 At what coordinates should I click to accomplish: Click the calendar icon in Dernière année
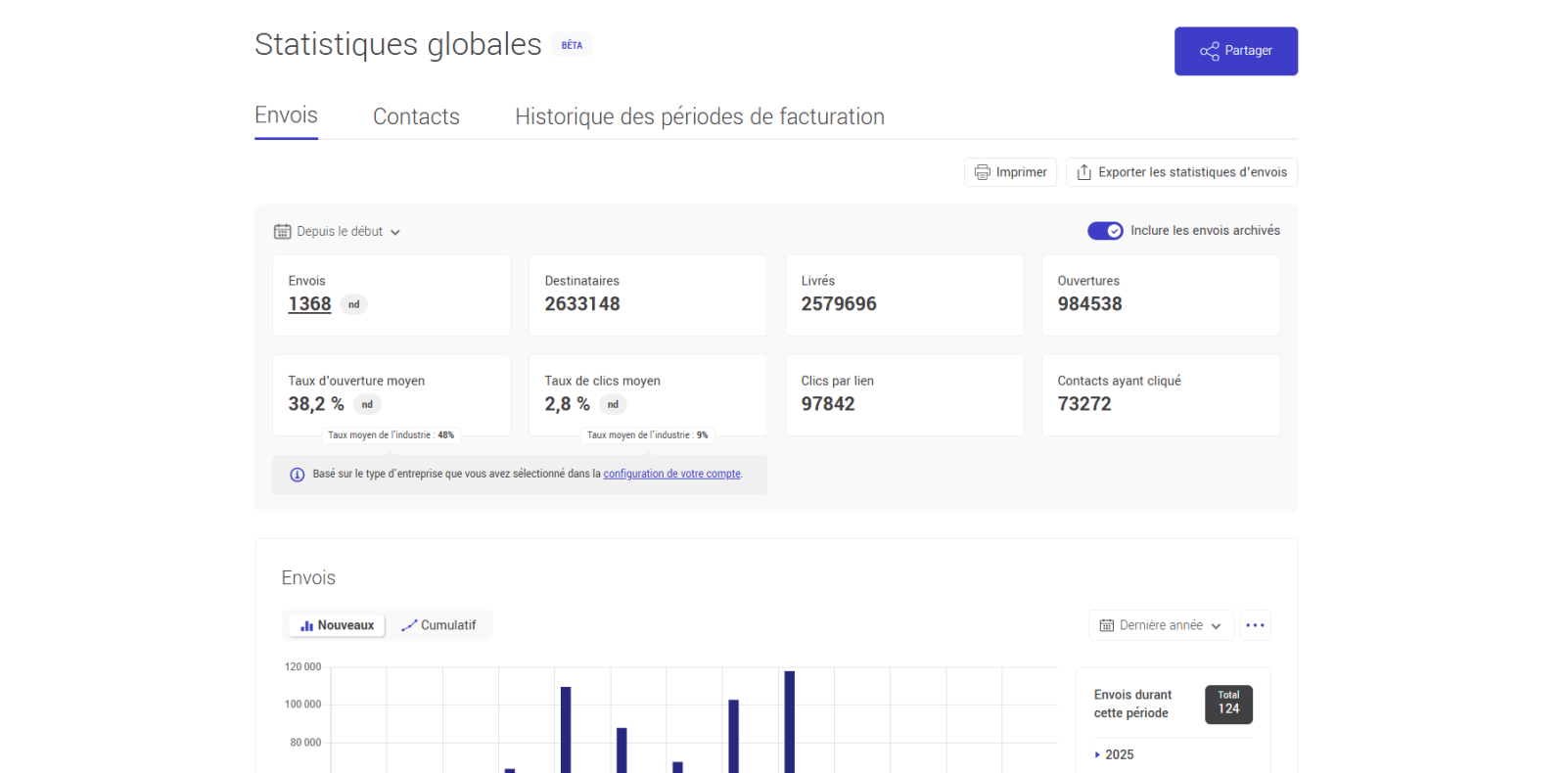pos(1107,625)
